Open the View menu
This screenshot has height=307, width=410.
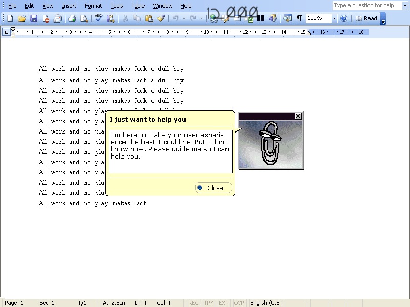coord(48,6)
